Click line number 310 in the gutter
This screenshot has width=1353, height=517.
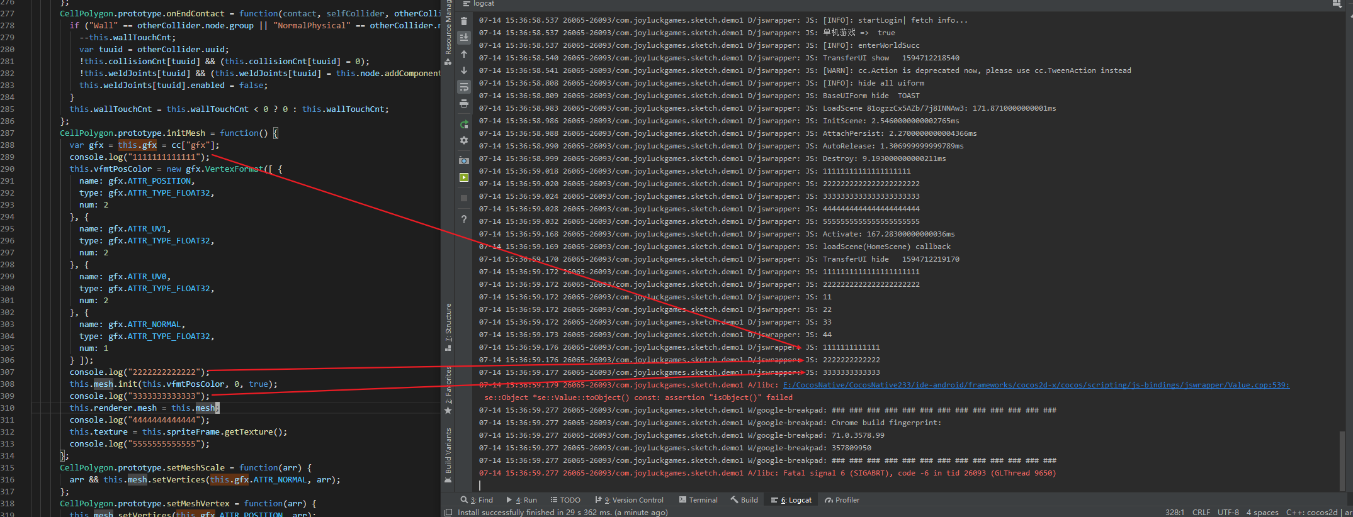click(x=8, y=408)
